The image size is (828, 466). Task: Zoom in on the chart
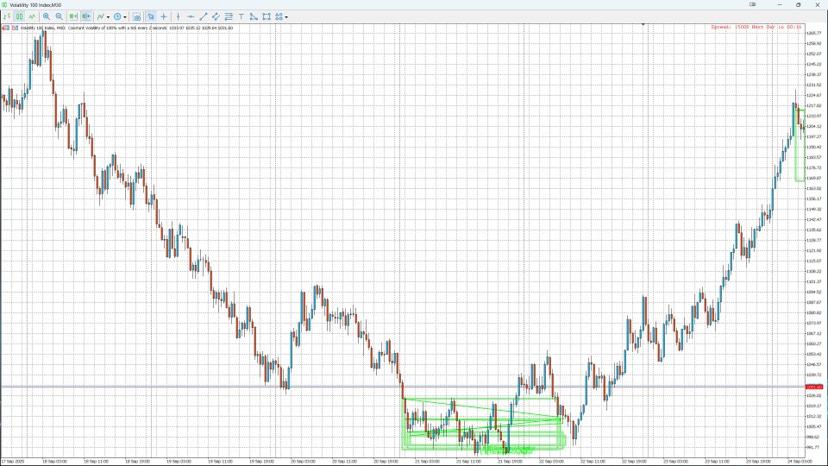47,17
